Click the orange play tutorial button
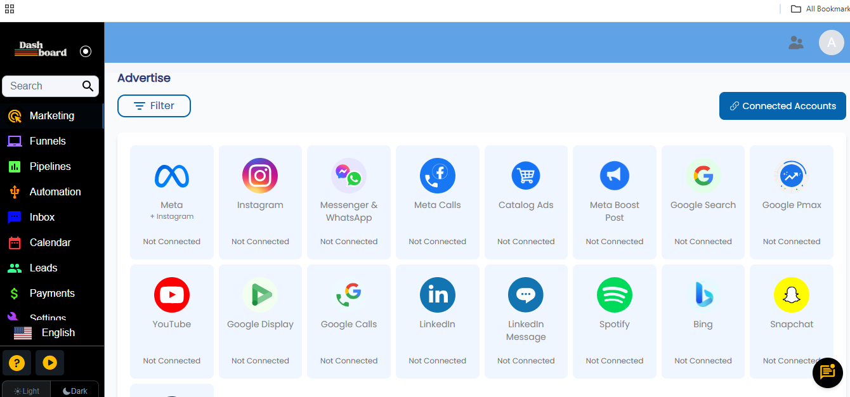The image size is (850, 397). coord(50,363)
